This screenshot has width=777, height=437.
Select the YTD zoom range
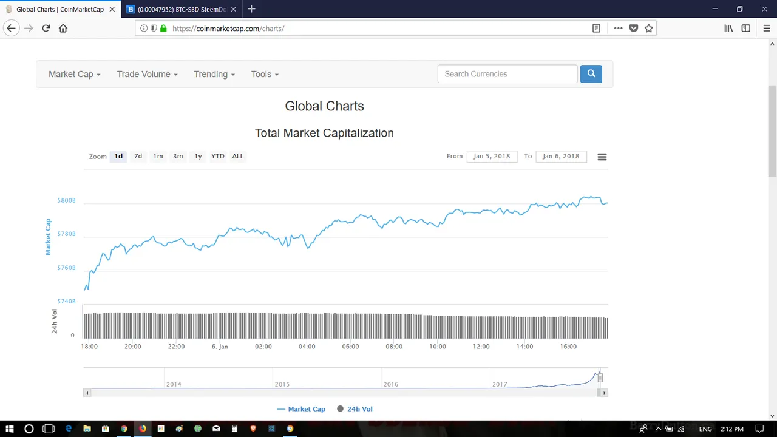(x=218, y=156)
